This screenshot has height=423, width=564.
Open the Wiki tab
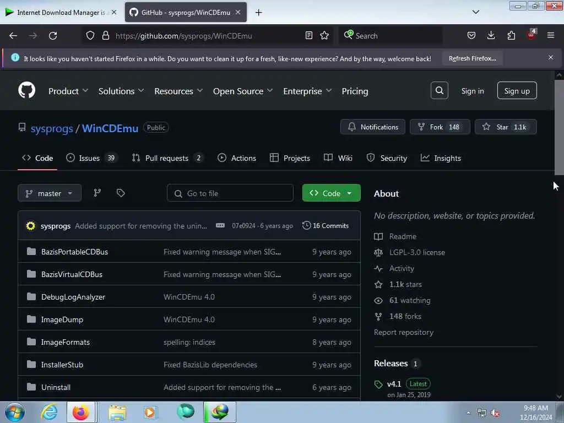[338, 158]
